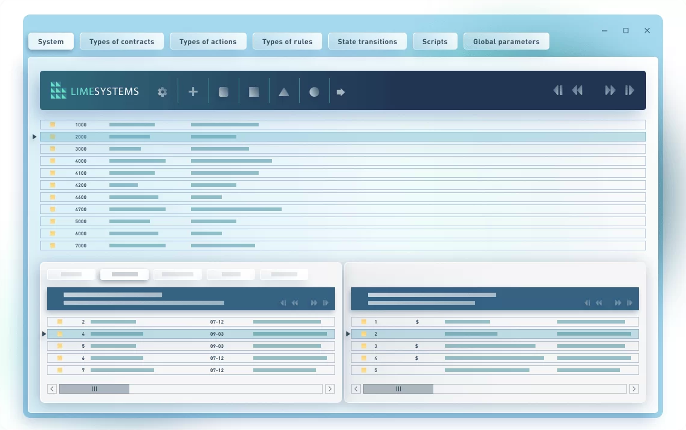Open the Global parameters tab
Image resolution: width=686 pixels, height=430 pixels.
506,42
